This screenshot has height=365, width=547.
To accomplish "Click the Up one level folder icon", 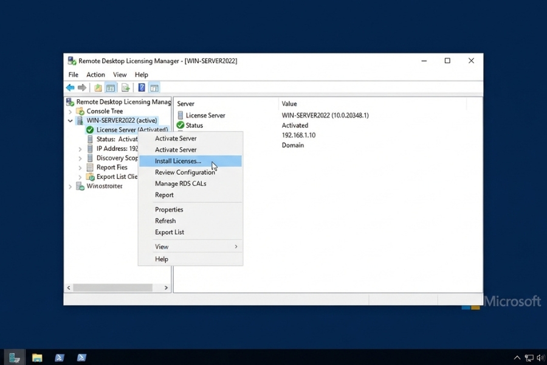I will (98, 88).
